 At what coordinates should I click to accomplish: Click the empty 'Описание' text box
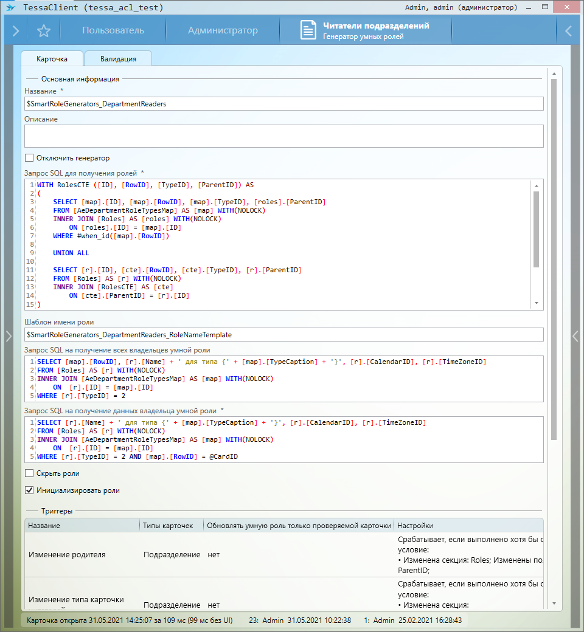point(283,136)
